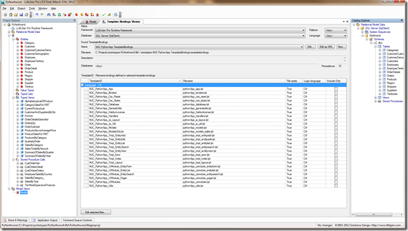
Task: Select the Employee entity in Project Explorer
Action: (x=30, y=57)
